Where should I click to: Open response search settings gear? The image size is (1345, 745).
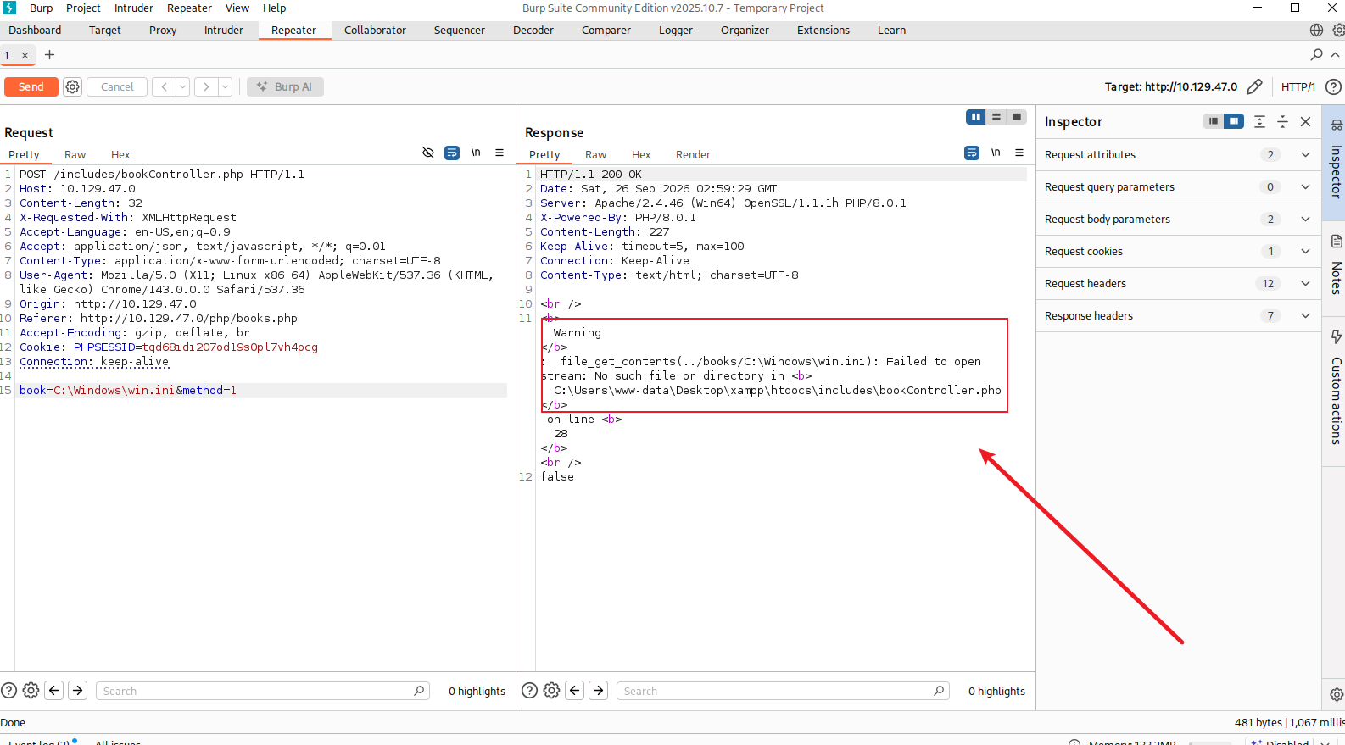tap(552, 691)
